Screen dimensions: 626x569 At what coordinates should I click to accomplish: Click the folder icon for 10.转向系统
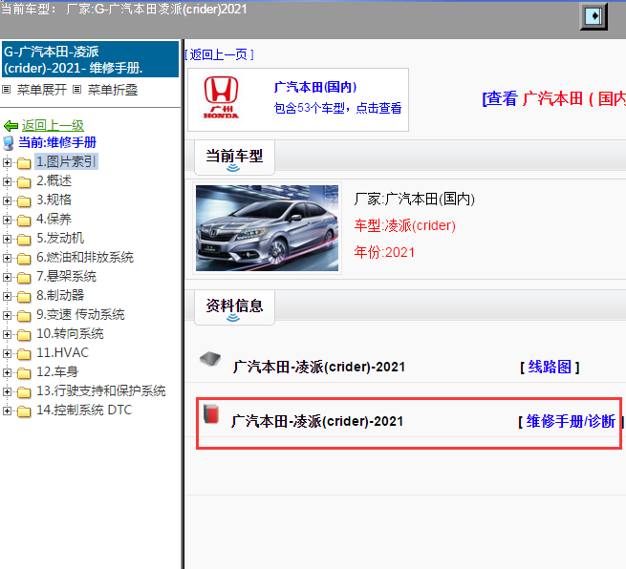click(x=24, y=334)
